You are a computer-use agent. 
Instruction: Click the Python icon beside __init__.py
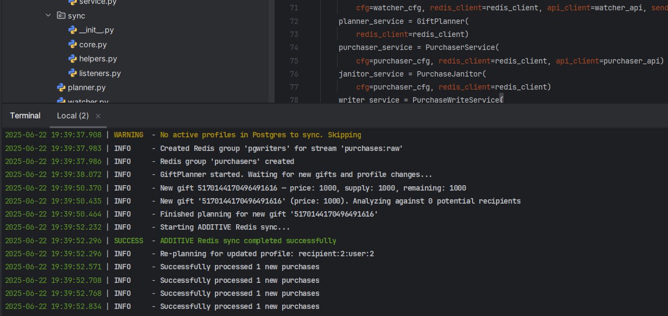pos(72,30)
